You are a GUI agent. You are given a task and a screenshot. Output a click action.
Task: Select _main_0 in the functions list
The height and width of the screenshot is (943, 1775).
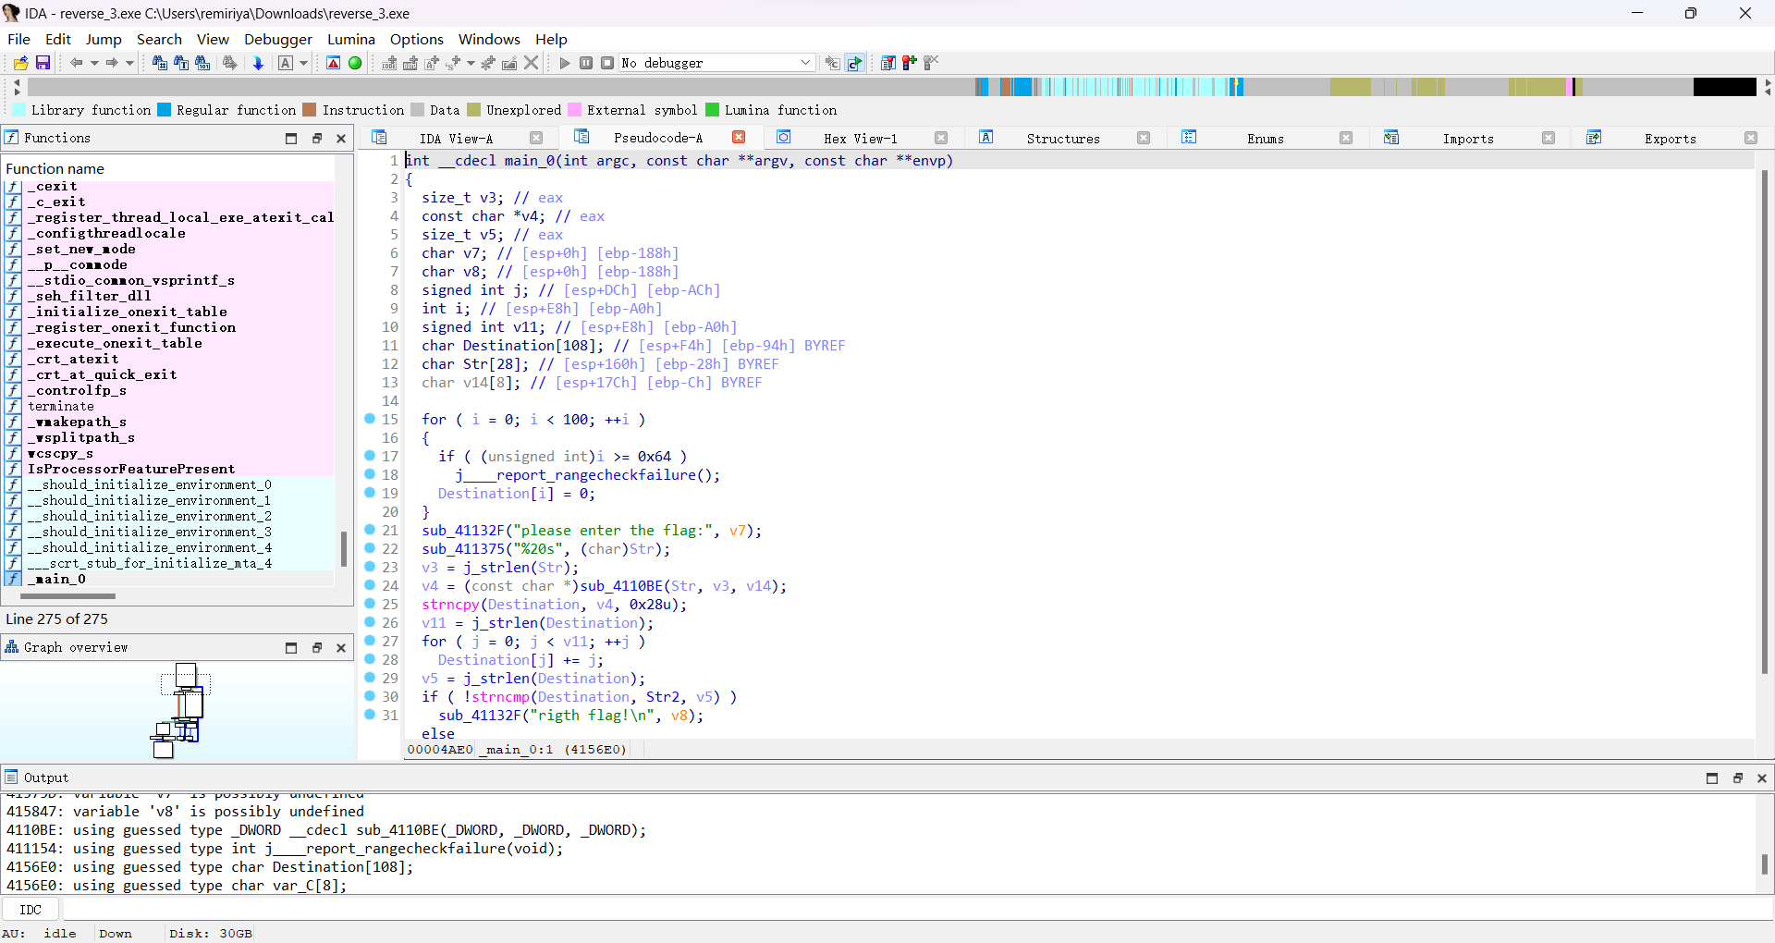point(56,579)
